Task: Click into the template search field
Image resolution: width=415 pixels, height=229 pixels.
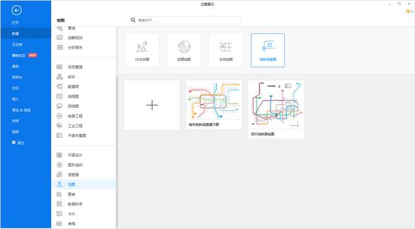Action: pyautogui.click(x=185, y=20)
